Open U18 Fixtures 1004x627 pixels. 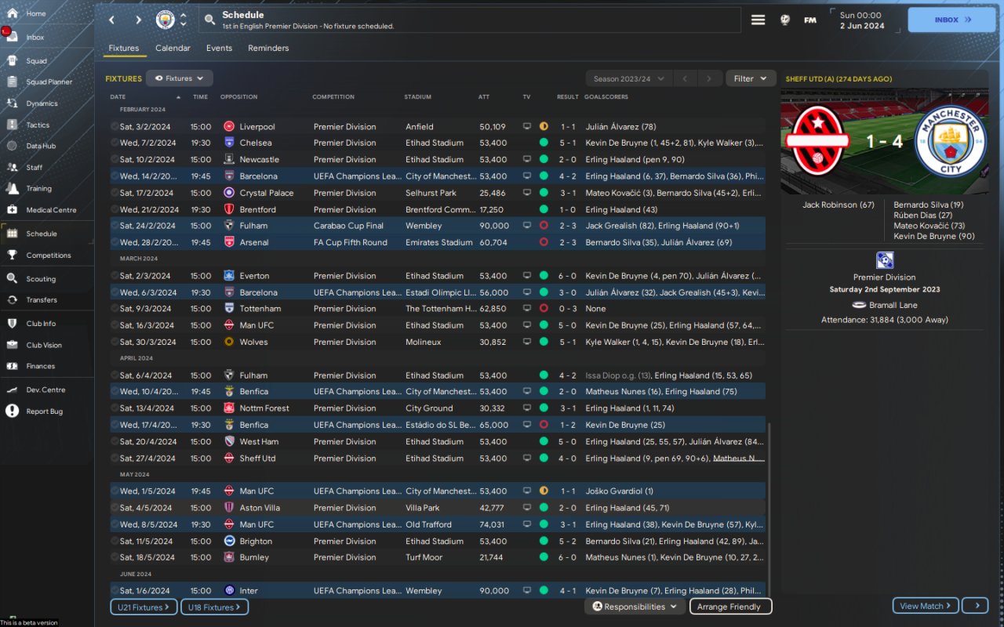coord(215,607)
